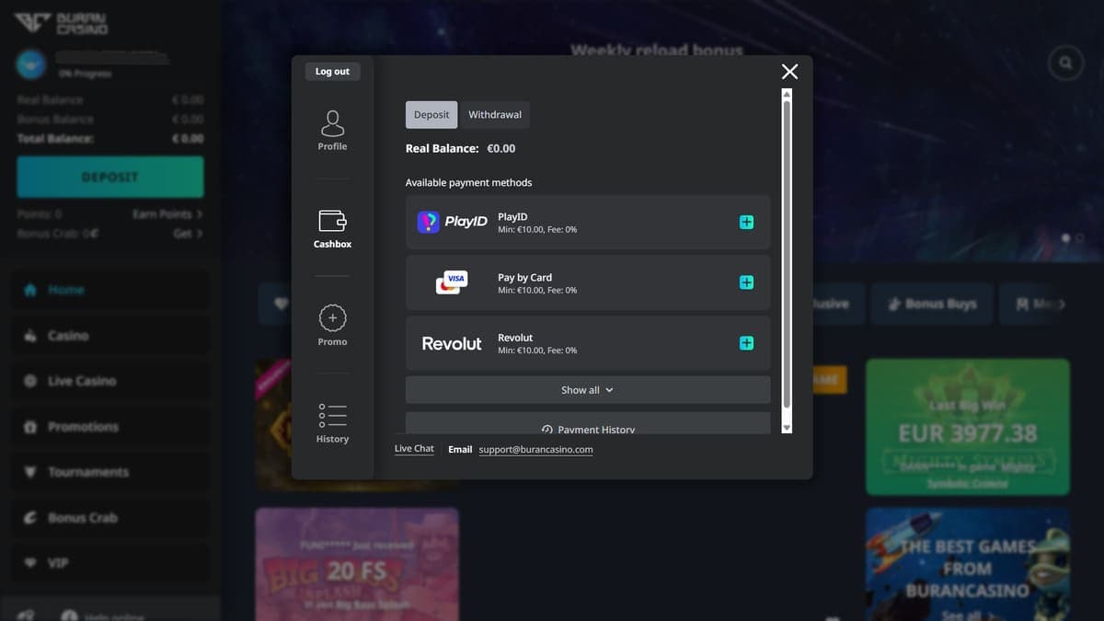Click the Visa Mastercard card logo
Image resolution: width=1104 pixels, height=621 pixels.
click(x=452, y=282)
